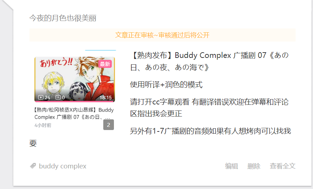The height and width of the screenshot is (189, 313).
Task: Click the play count icon on thumbnail
Action: click(41, 97)
